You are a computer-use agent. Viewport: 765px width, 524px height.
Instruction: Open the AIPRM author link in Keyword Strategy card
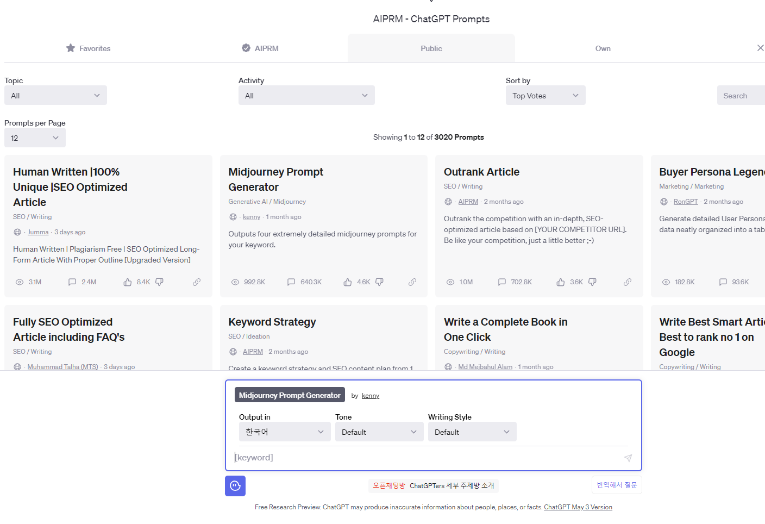click(253, 352)
